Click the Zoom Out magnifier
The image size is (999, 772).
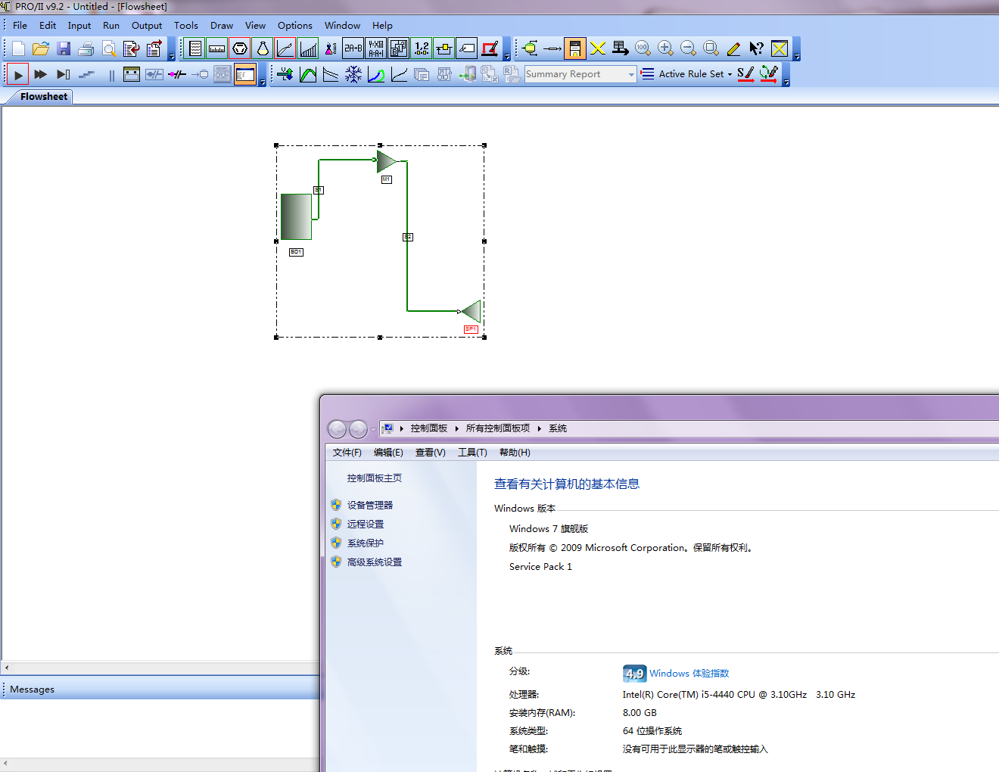click(x=688, y=49)
